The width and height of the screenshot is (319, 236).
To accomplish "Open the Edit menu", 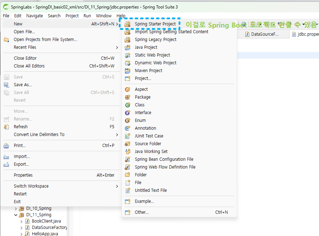I will pyautogui.click(x=18, y=16).
